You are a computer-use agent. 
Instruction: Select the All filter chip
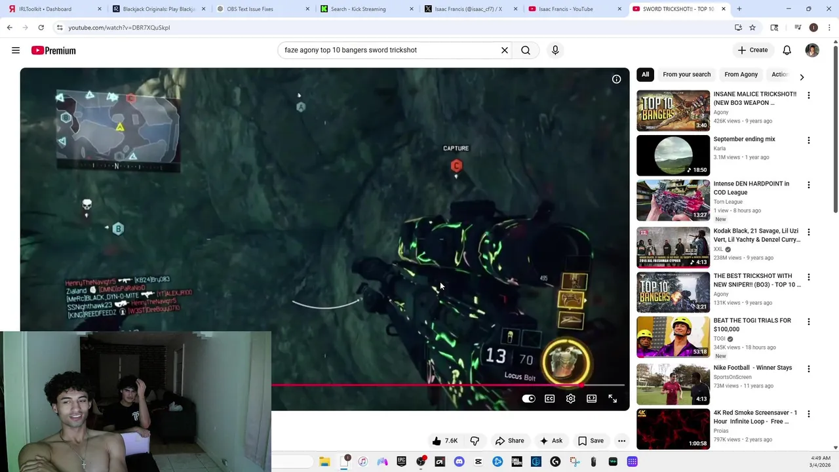coord(645,75)
